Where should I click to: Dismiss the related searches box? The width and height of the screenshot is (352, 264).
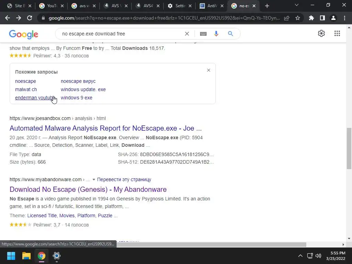coord(209,70)
